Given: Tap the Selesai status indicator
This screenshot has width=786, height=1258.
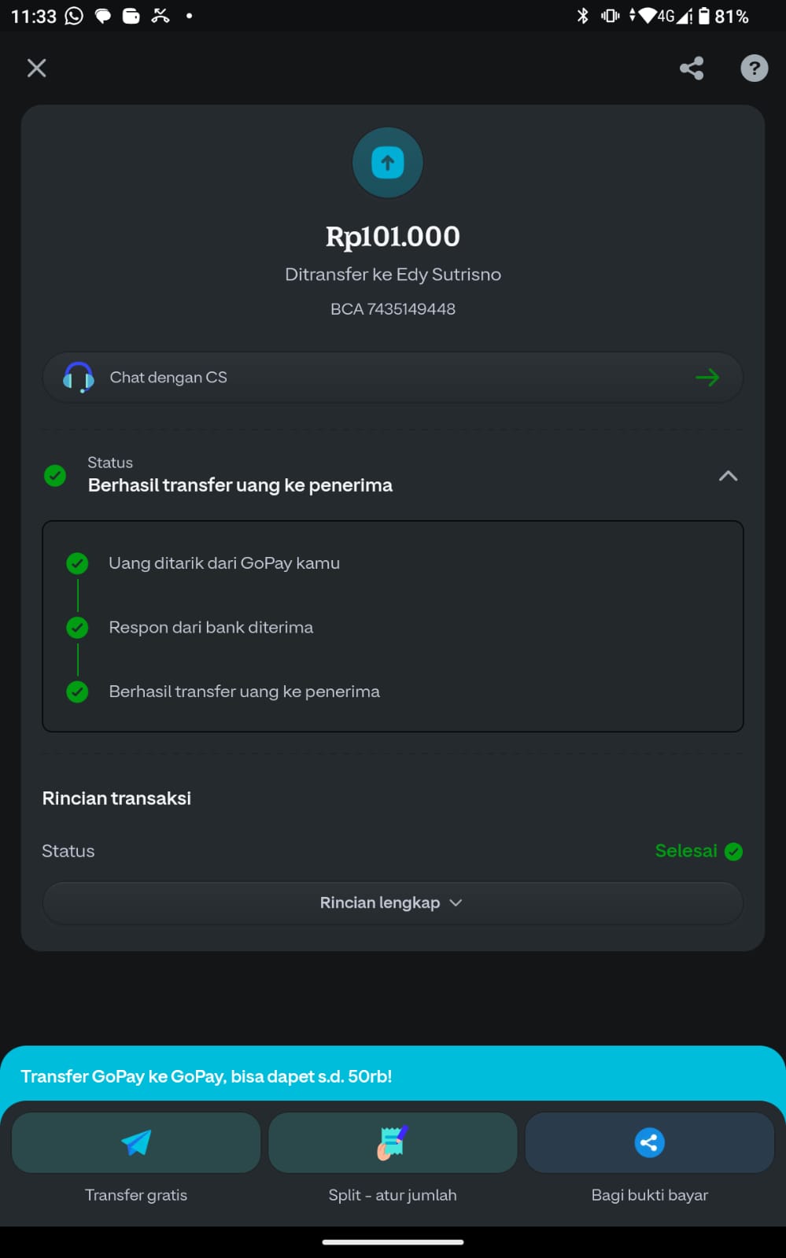Looking at the screenshot, I should 699,851.
